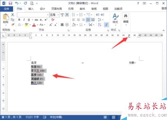Toggle Italic formatting
Screen dimensions: 167x120
pos(24,20)
